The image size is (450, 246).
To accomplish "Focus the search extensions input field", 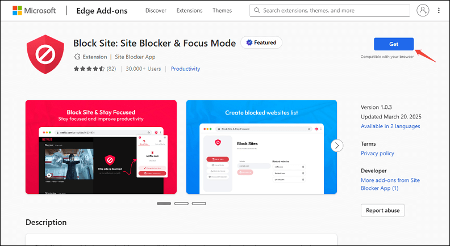I will pos(330,11).
